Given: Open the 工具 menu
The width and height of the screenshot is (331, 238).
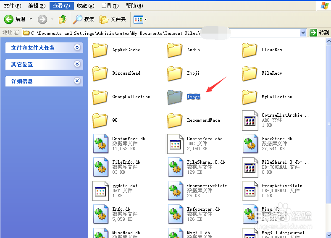Looking at the screenshot, I should 110,6.
